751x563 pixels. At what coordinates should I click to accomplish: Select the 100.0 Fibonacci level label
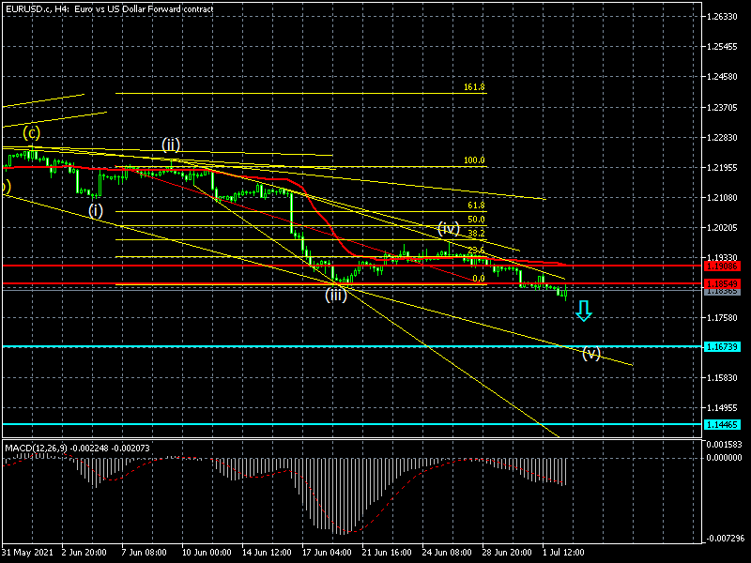(x=474, y=160)
